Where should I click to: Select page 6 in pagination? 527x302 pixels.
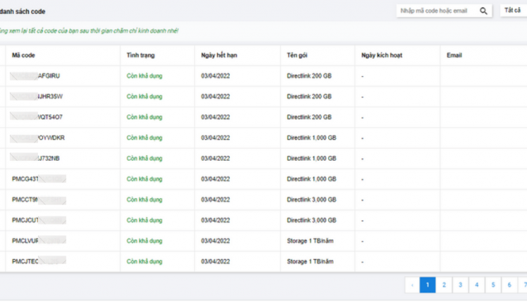point(509,285)
